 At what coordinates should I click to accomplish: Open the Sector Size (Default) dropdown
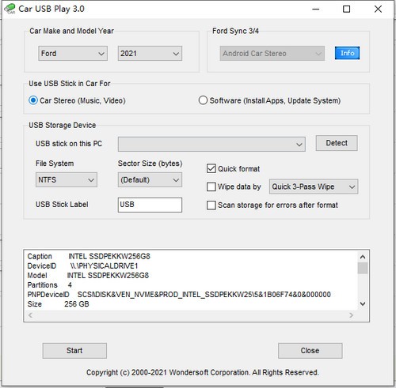150,180
